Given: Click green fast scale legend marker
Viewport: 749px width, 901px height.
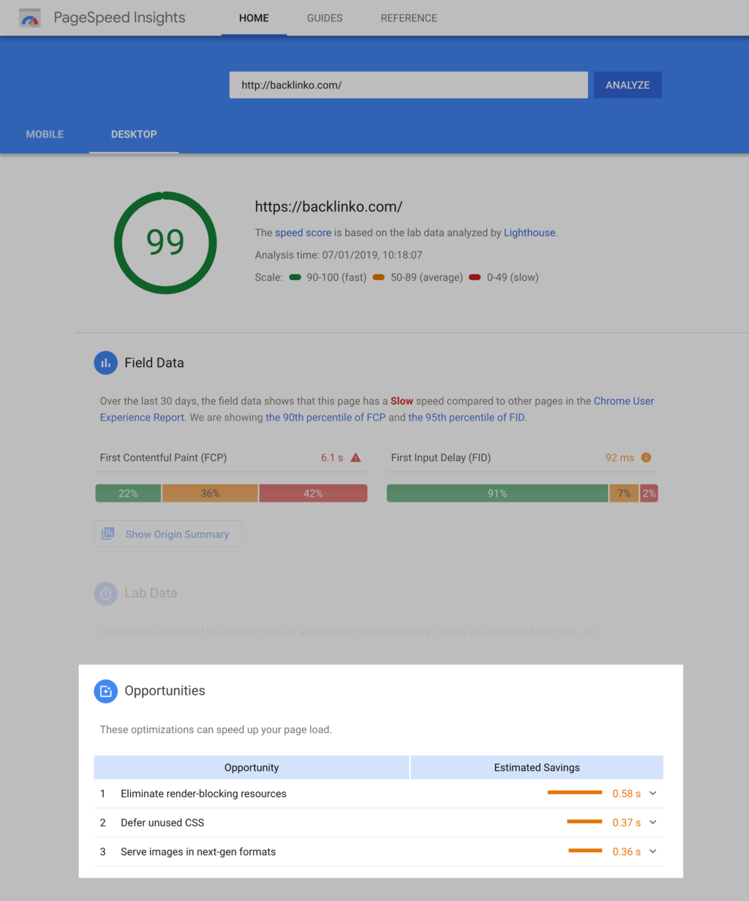Looking at the screenshot, I should [296, 277].
